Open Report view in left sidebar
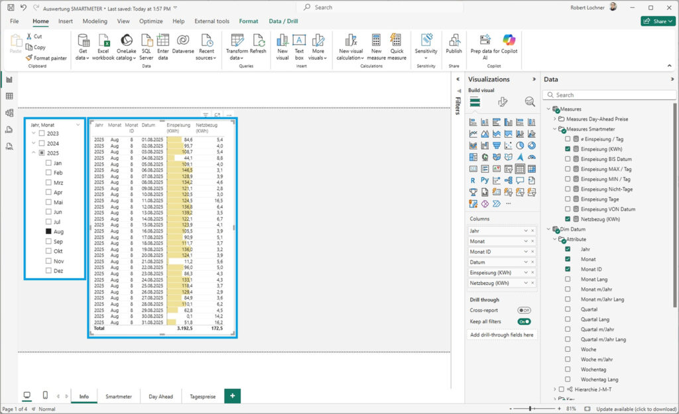 pyautogui.click(x=9, y=79)
